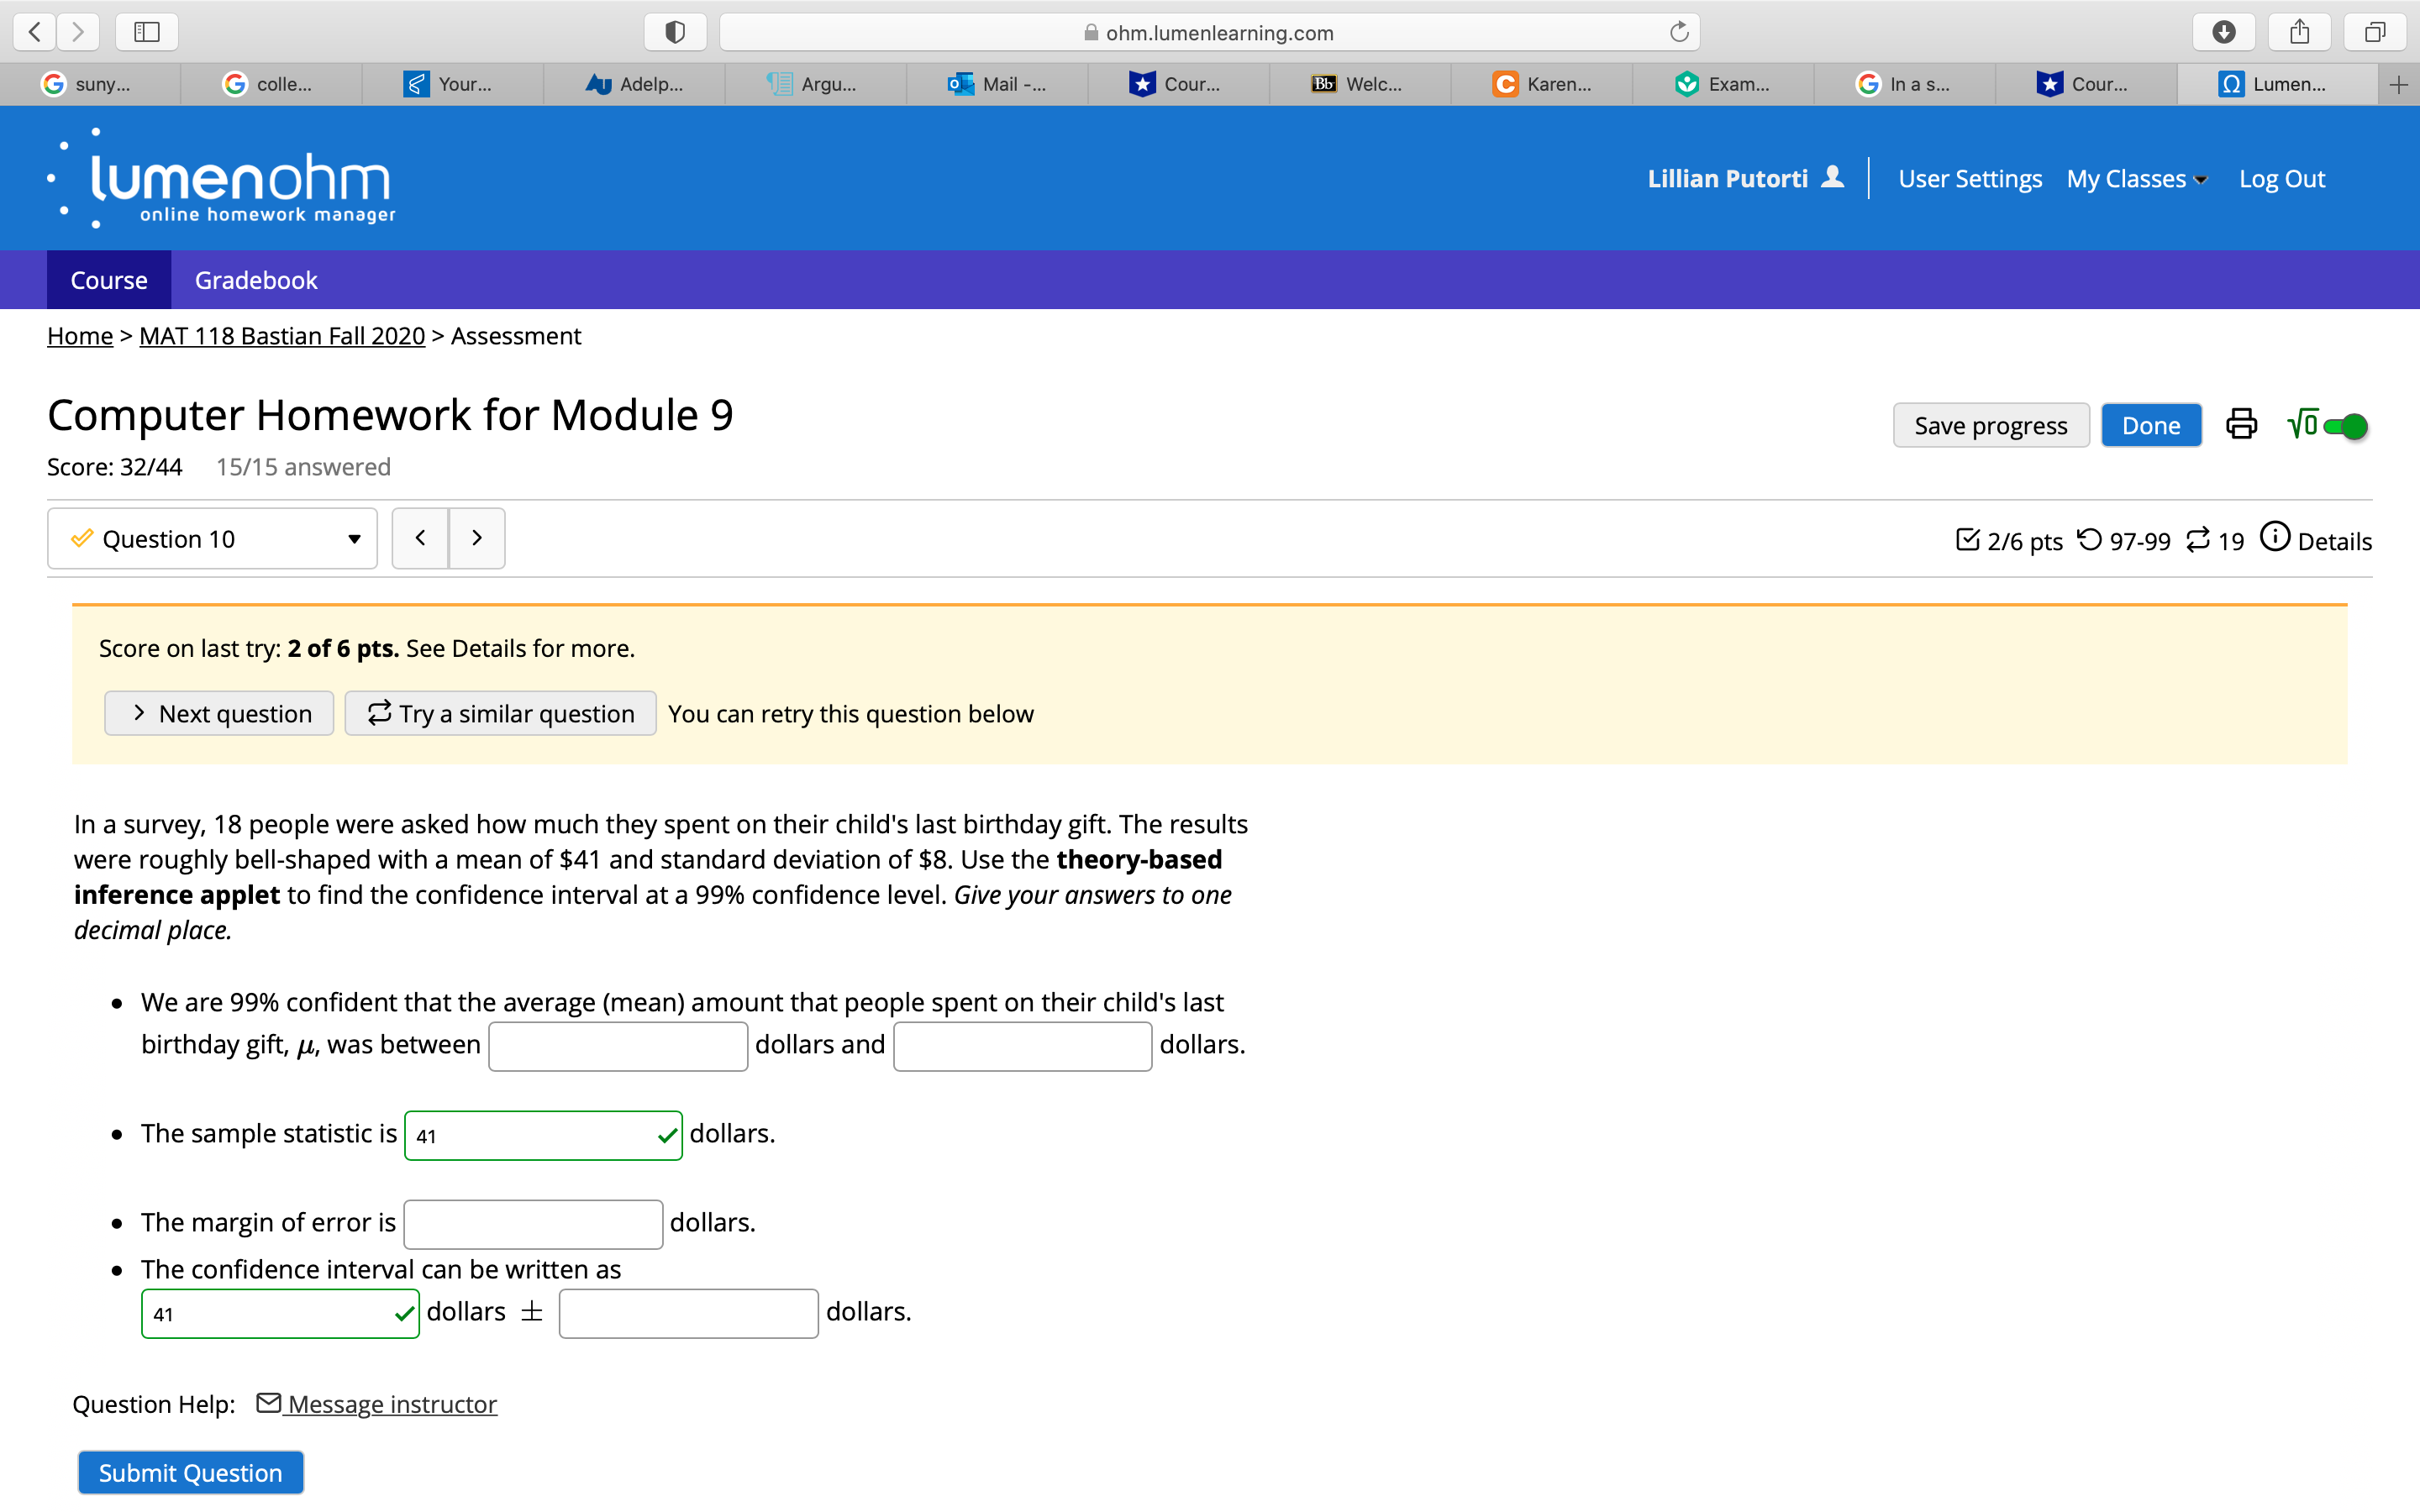This screenshot has height=1512, width=2420.
Task: Save progress on the assessment
Action: 1990,426
